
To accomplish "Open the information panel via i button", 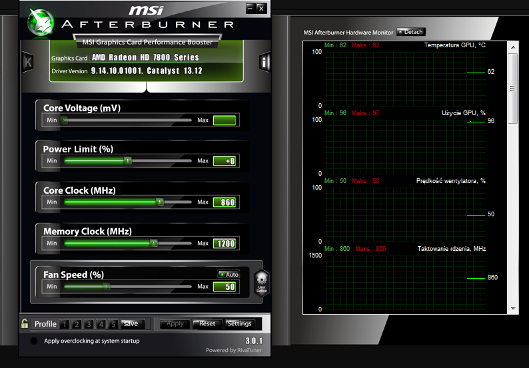I will pos(264,62).
